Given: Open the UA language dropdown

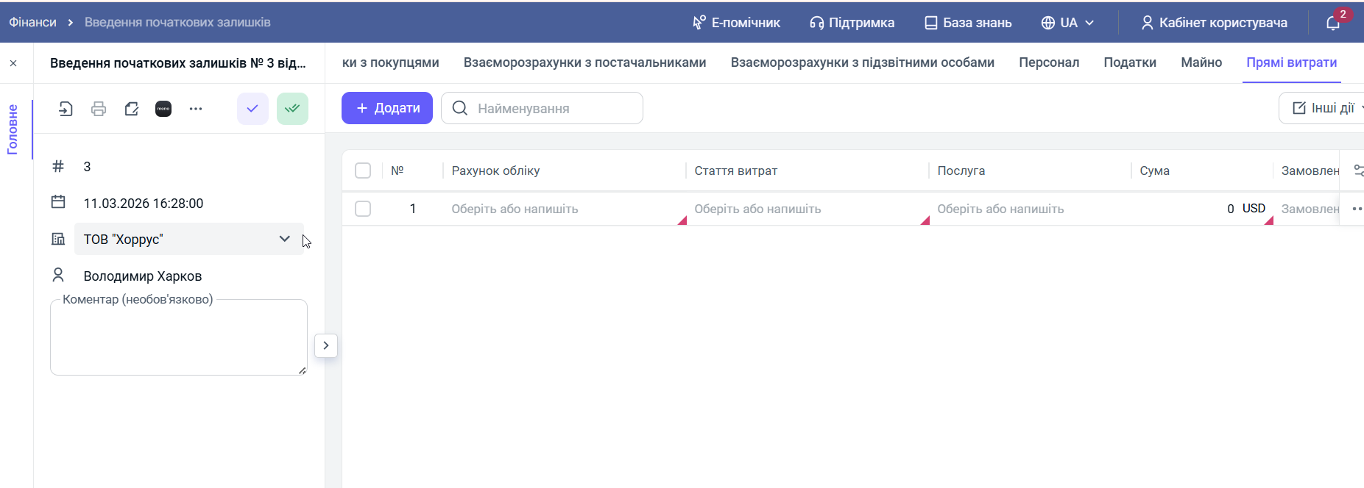Looking at the screenshot, I should pos(1067,23).
